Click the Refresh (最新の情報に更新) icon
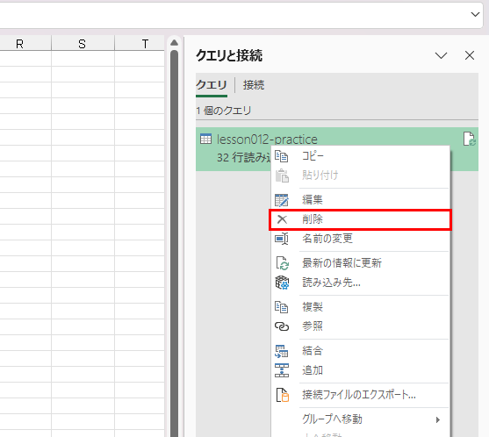This screenshot has height=437, width=489. 282,263
